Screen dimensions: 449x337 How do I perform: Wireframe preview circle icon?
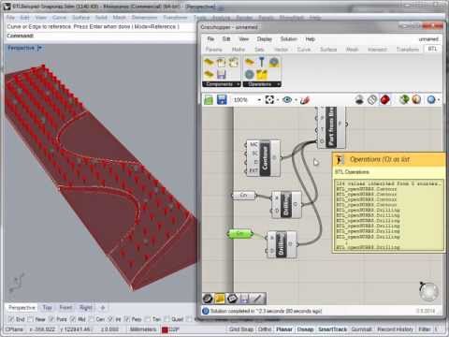point(372,100)
